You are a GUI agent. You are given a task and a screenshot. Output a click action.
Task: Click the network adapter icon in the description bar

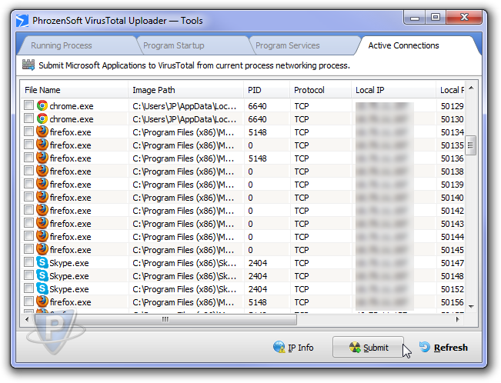pos(28,65)
